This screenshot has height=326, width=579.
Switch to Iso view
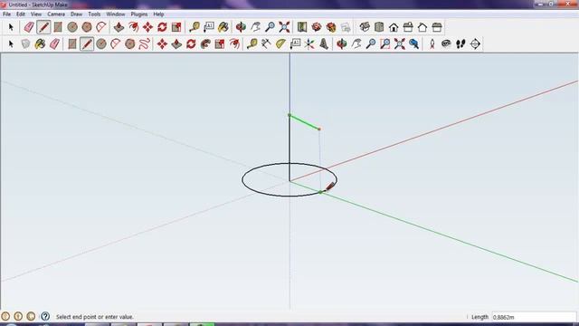click(x=365, y=27)
